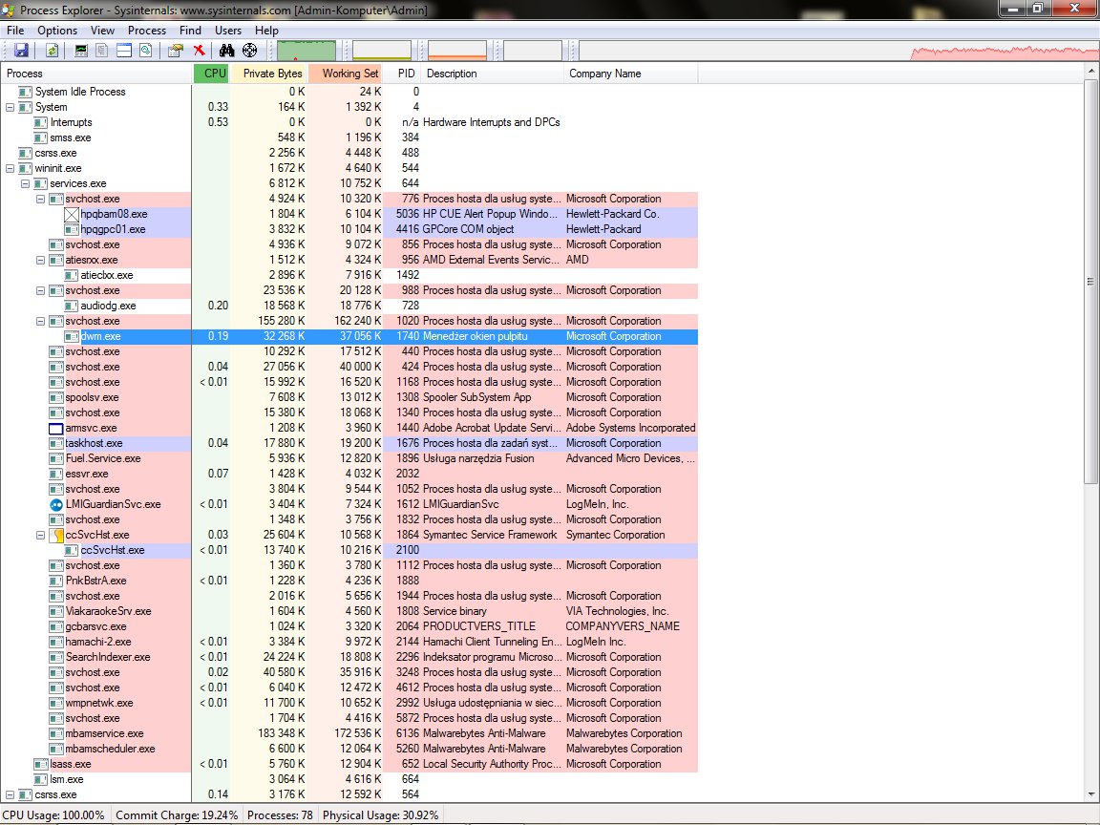This screenshot has height=825, width=1100.
Task: Open Properties toolbar icon
Action: tap(176, 51)
